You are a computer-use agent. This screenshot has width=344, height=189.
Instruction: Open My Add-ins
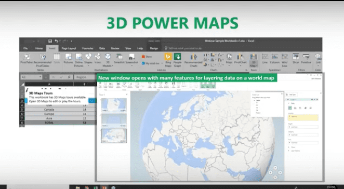click(152, 63)
